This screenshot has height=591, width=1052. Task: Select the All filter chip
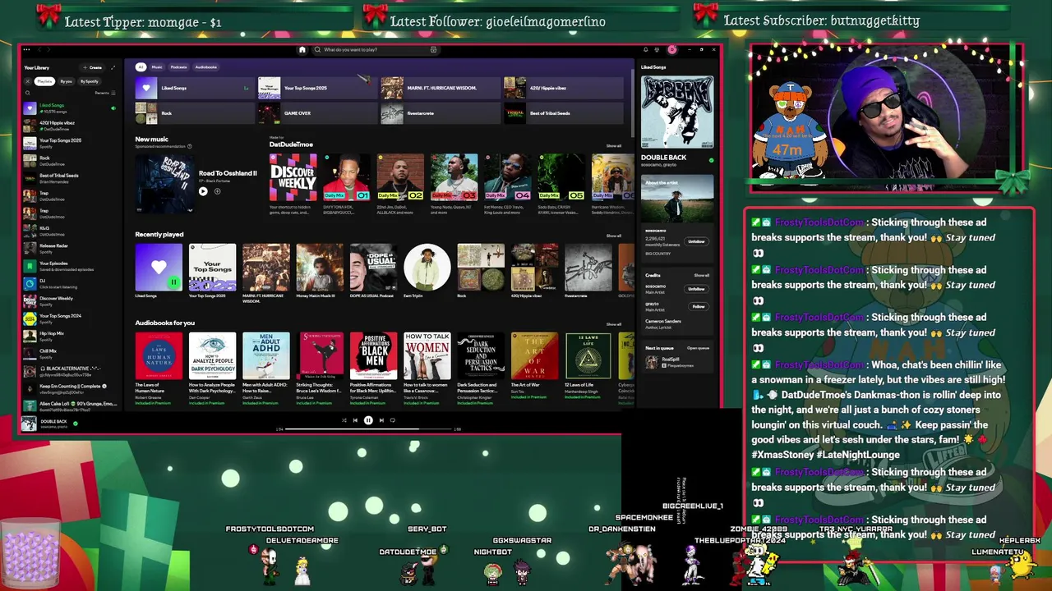(x=141, y=67)
